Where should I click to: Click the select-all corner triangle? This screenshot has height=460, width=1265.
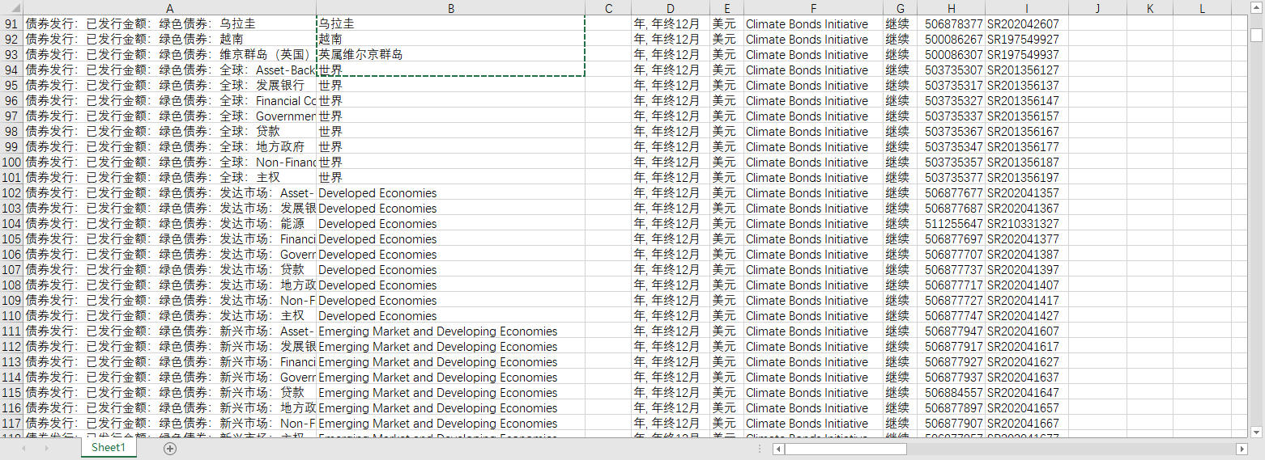click(11, 8)
